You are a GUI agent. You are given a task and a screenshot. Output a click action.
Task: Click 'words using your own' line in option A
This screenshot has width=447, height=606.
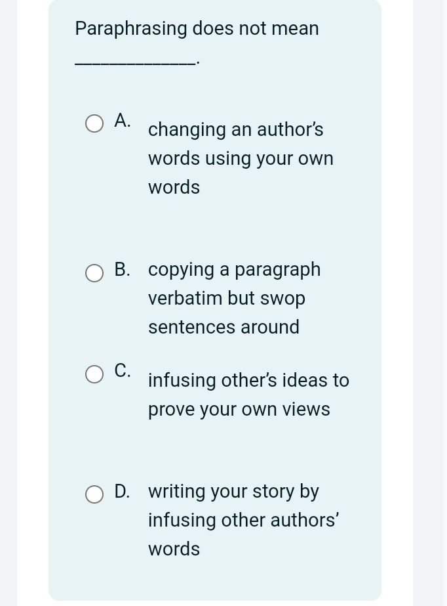[x=241, y=158]
